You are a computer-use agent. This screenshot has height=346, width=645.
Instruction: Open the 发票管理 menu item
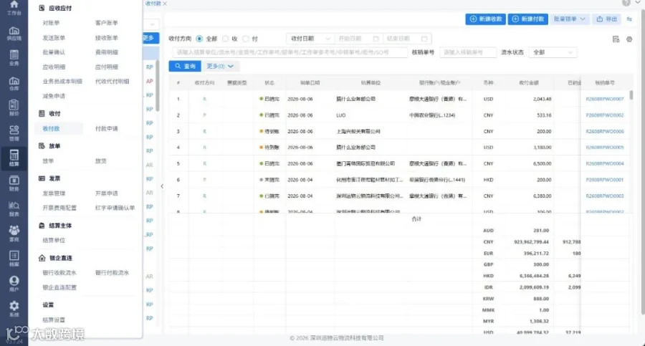(54, 193)
